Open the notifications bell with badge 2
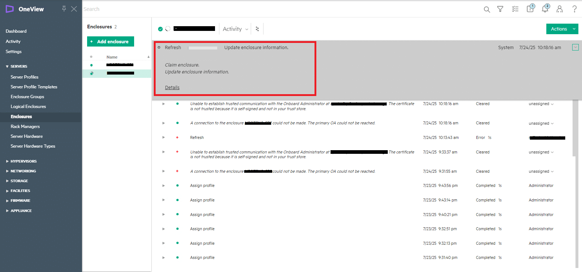Viewport: 582px width, 272px height. pyautogui.click(x=546, y=8)
